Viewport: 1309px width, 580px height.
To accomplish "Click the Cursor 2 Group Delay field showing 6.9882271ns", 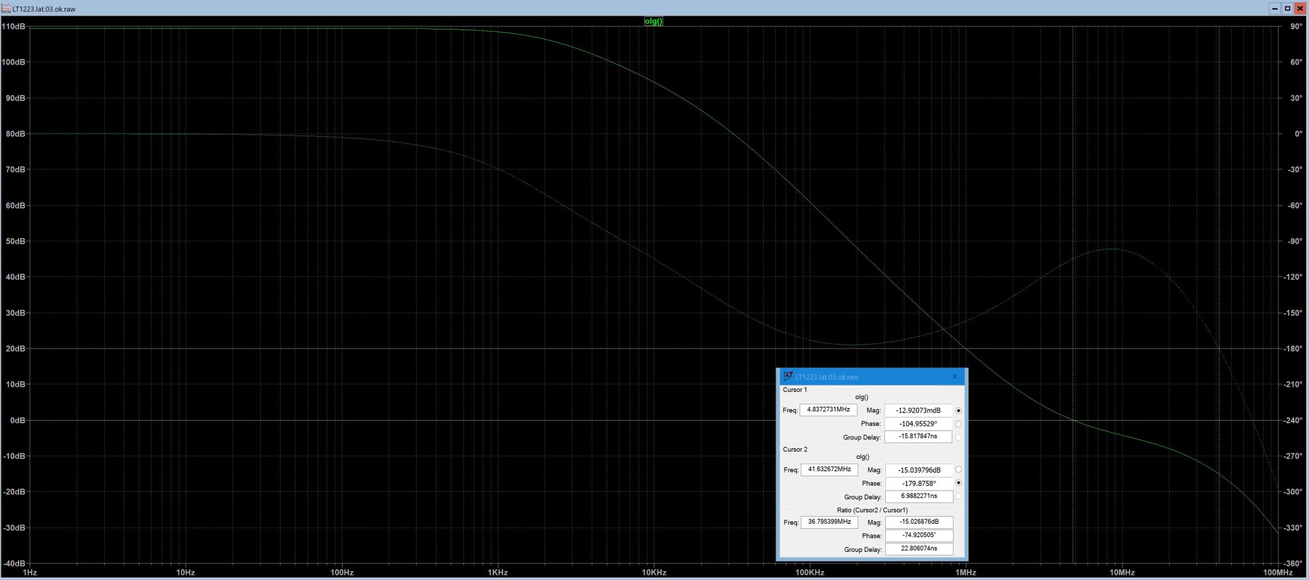I will (x=919, y=496).
